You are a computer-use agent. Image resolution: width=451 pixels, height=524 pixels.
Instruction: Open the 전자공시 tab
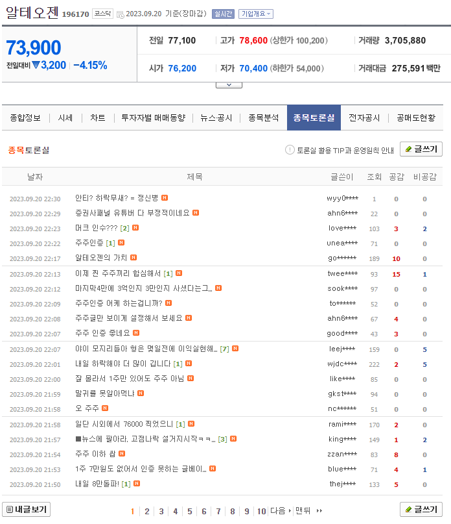364,118
